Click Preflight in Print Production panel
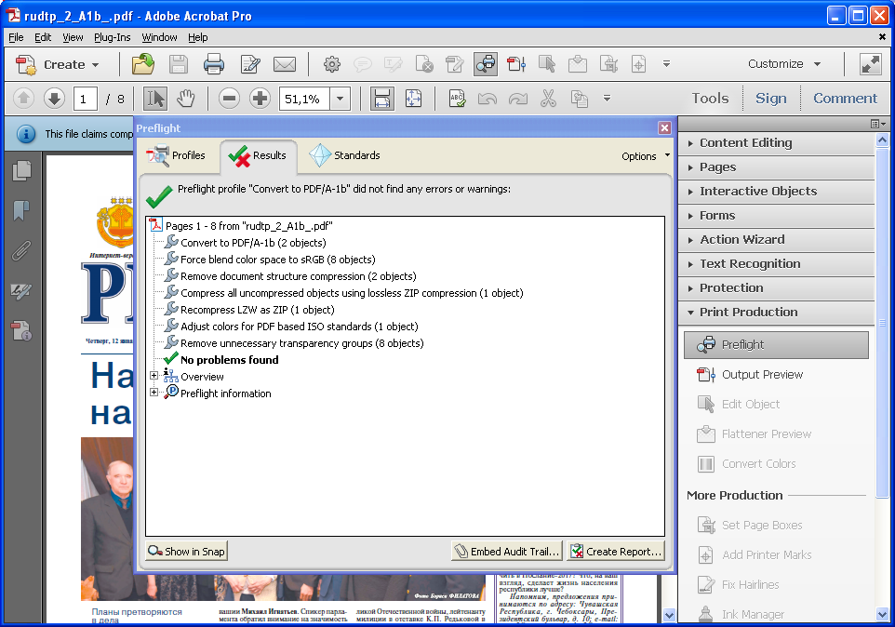Viewport: 895px width, 627px height. coord(776,344)
